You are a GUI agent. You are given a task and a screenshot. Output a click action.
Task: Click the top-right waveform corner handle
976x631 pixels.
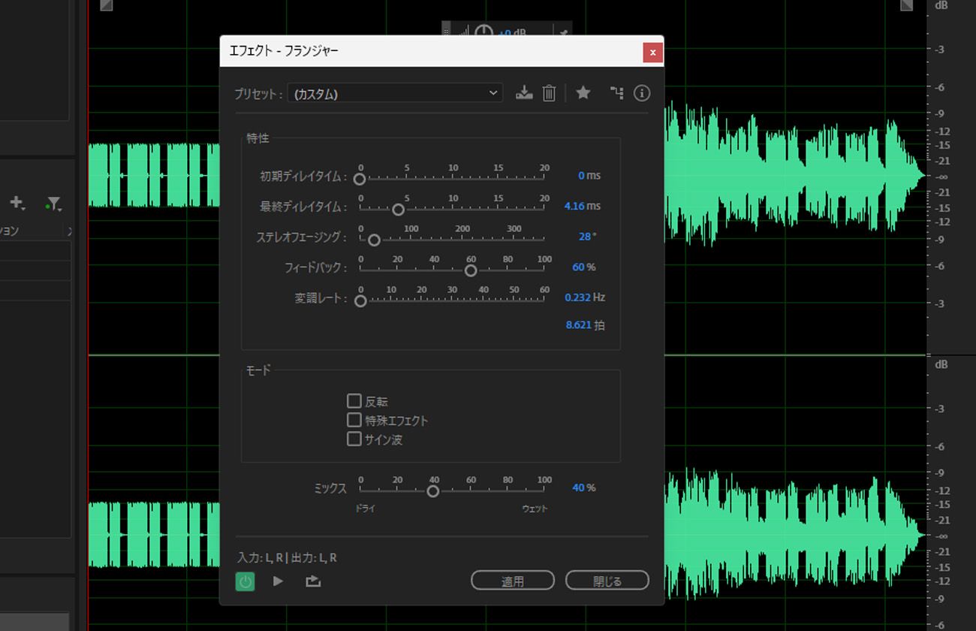tap(907, 5)
